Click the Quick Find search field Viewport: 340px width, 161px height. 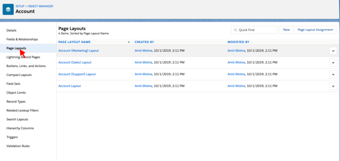[x=254, y=30]
